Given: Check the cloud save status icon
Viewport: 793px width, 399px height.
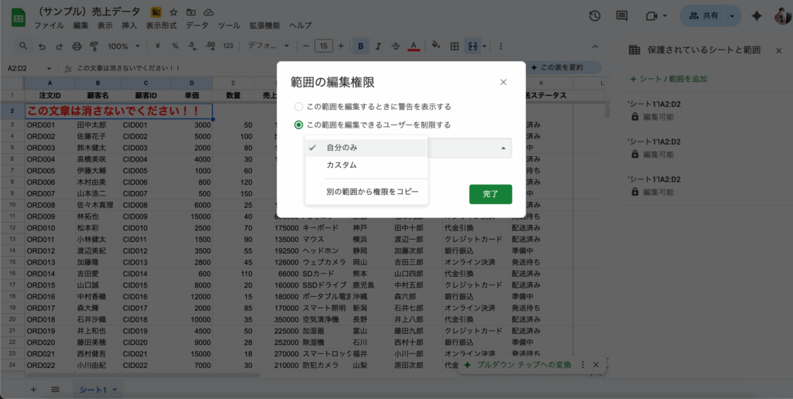Looking at the screenshot, I should click(208, 12).
